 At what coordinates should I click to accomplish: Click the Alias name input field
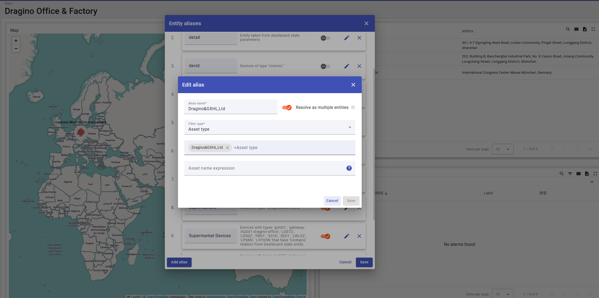coord(230,109)
